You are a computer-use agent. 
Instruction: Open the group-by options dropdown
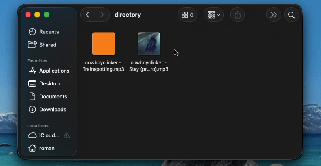213,15
